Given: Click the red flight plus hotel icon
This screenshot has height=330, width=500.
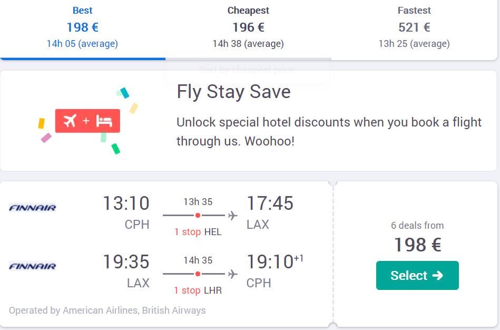Looking at the screenshot, I should coord(87,121).
